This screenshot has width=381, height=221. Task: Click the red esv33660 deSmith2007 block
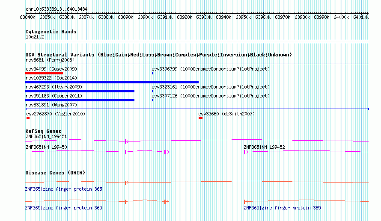(x=200, y=118)
